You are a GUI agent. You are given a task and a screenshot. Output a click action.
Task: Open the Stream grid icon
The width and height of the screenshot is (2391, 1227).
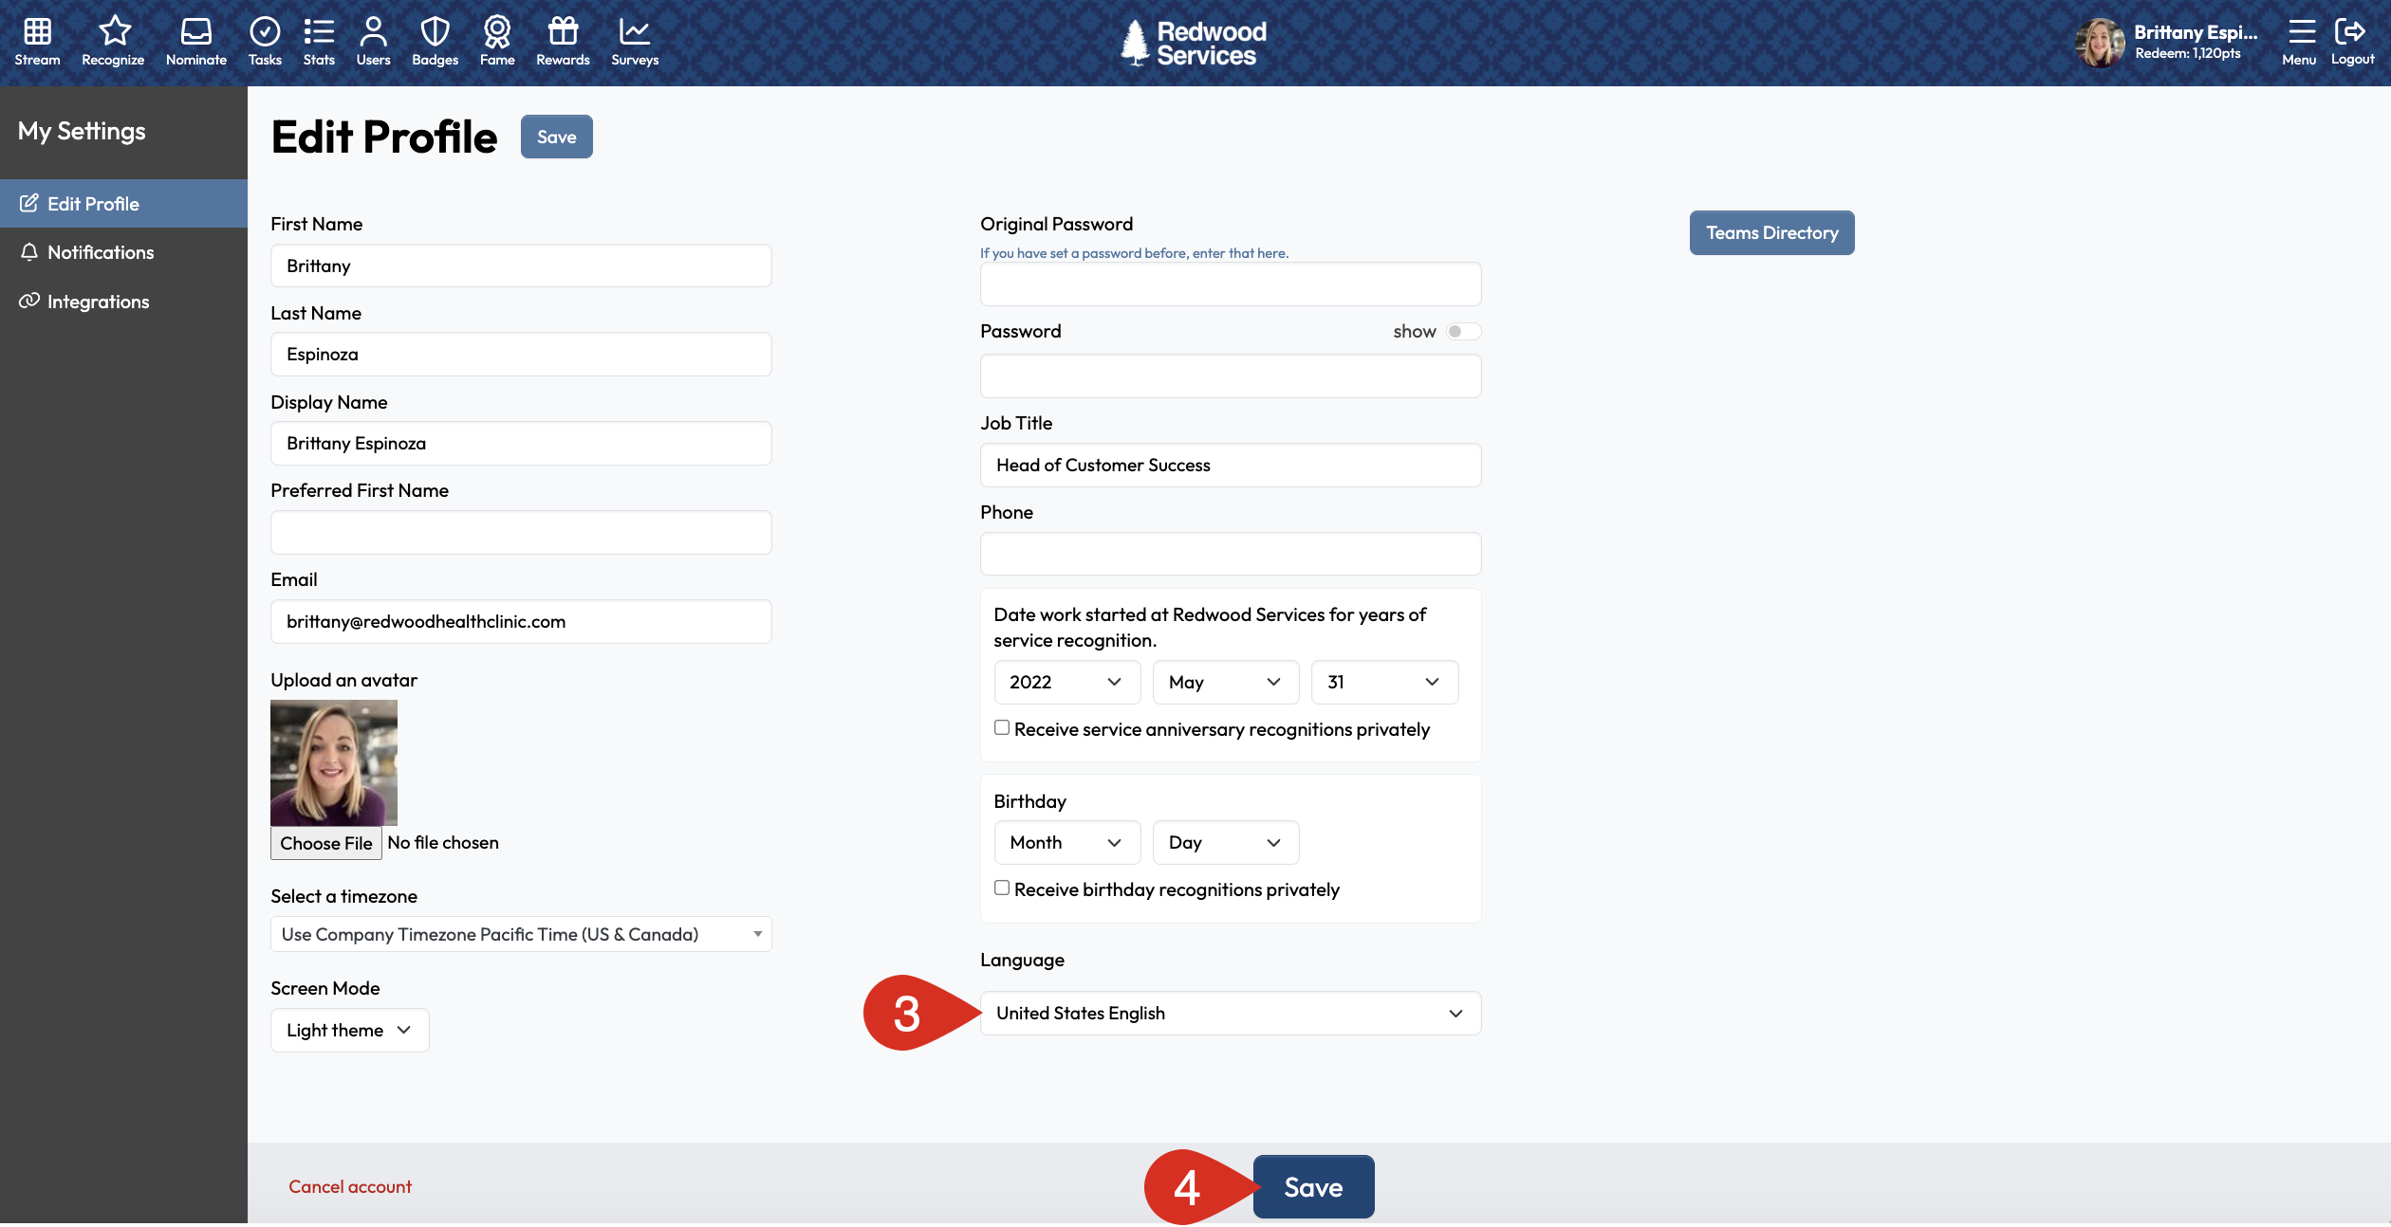37,32
